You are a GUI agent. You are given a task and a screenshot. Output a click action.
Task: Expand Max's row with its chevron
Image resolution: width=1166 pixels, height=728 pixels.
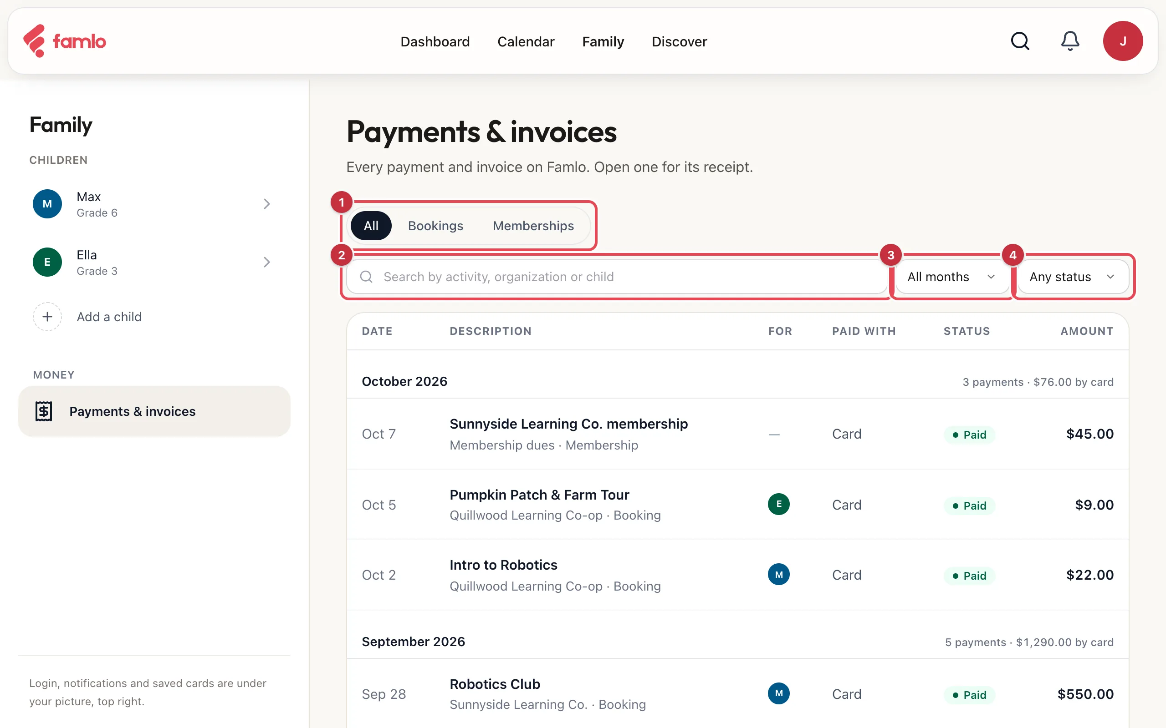[x=266, y=204]
